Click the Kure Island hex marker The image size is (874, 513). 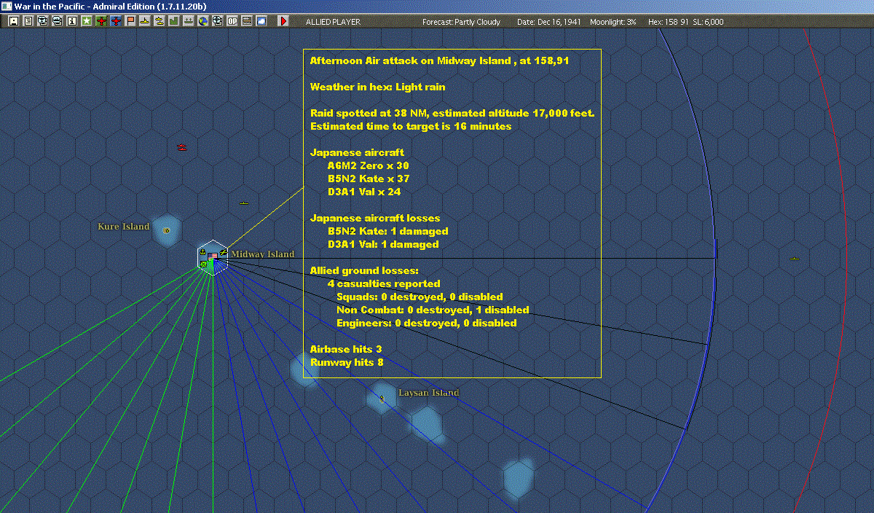167,230
